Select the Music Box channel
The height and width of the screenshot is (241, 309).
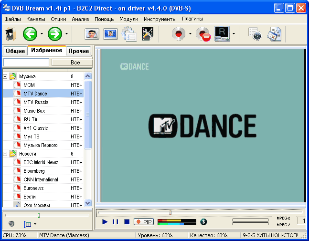pyautogui.click(x=43, y=111)
